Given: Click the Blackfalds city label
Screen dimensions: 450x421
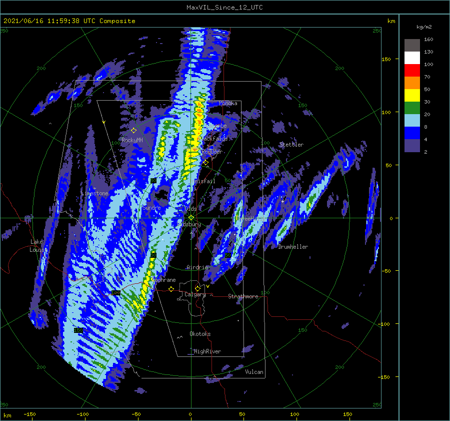Looking at the screenshot, I should coord(212,139).
